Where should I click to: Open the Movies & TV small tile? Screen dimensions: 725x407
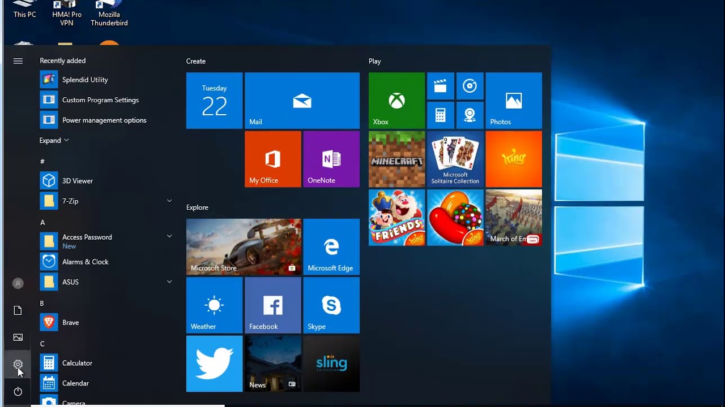pyautogui.click(x=441, y=86)
